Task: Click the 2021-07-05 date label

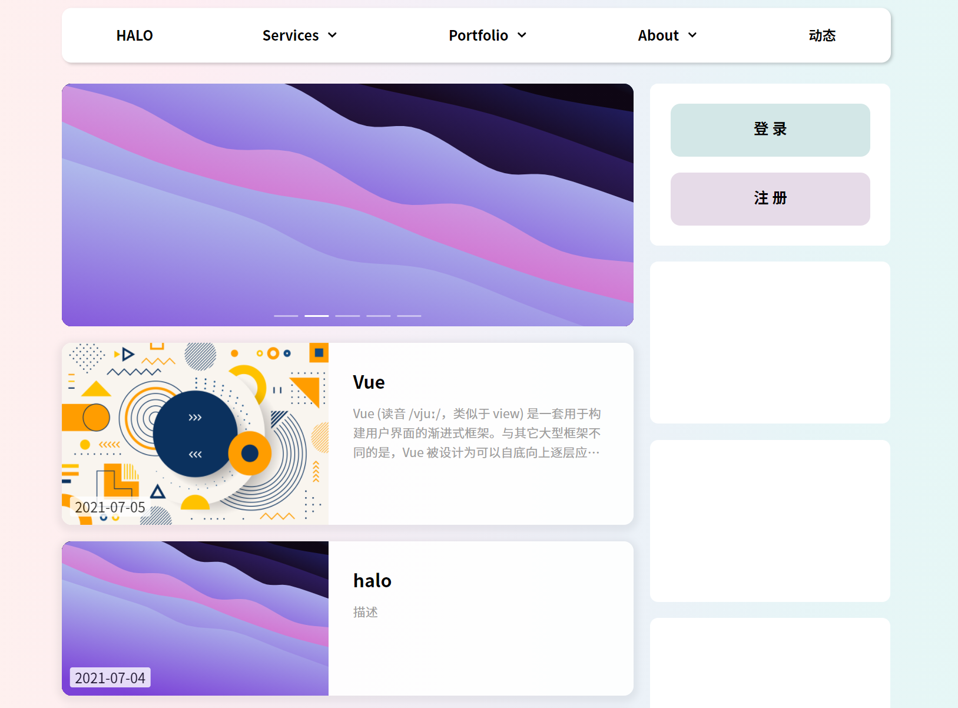Action: point(110,507)
